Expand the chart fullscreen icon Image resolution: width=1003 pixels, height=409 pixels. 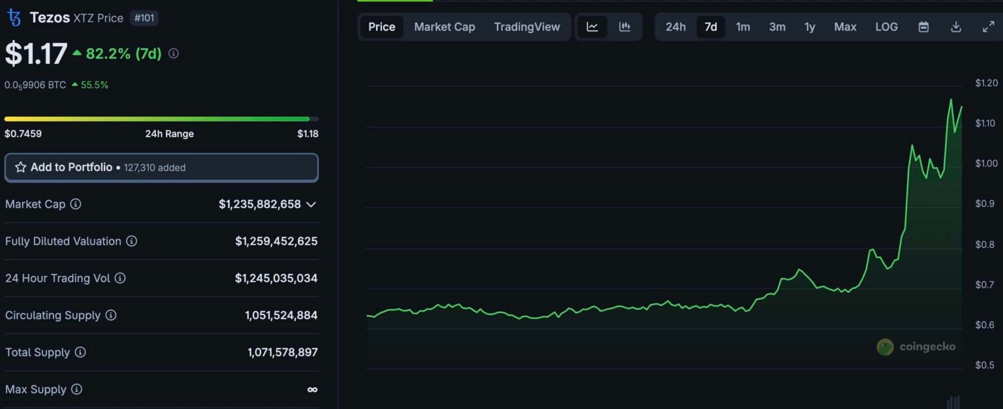pyautogui.click(x=988, y=27)
